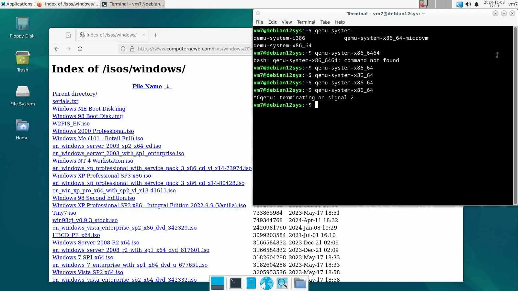518x291 pixels.
Task: Open the File menu in Terminal
Action: tap(259, 22)
